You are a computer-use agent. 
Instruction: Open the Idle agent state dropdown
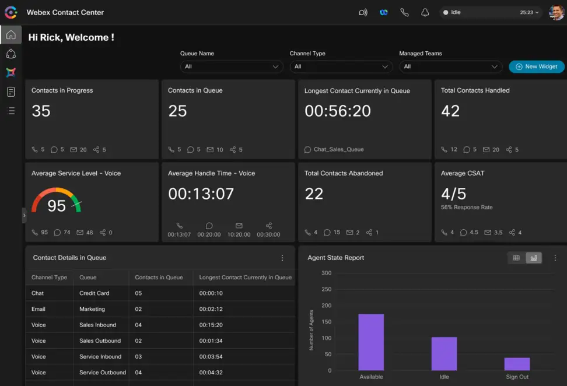pos(491,12)
